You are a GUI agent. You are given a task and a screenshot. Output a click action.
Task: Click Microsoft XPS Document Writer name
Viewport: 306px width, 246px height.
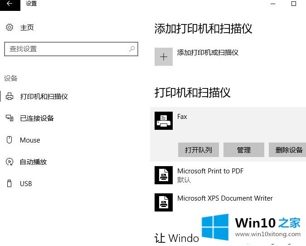click(225, 198)
